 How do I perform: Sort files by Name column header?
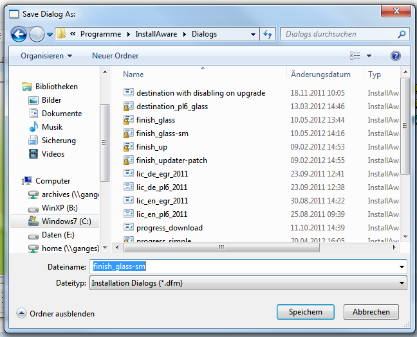coord(133,74)
